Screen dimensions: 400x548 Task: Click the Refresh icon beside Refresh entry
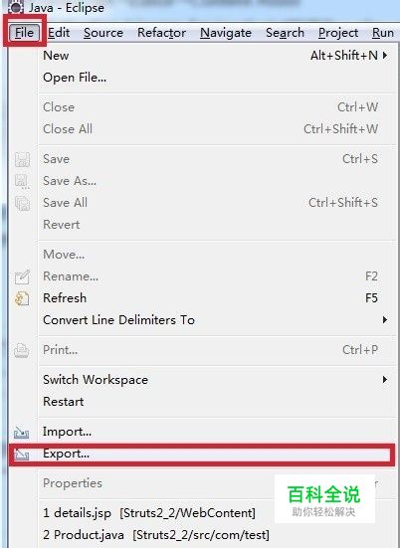click(22, 298)
